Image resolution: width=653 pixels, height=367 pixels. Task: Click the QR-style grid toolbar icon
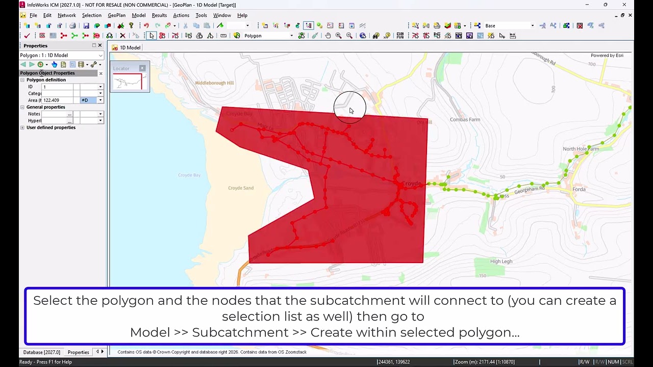pos(400,36)
